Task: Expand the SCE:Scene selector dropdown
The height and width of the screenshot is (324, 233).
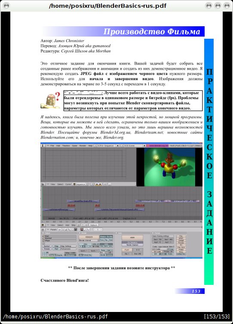Action: tap(132, 146)
